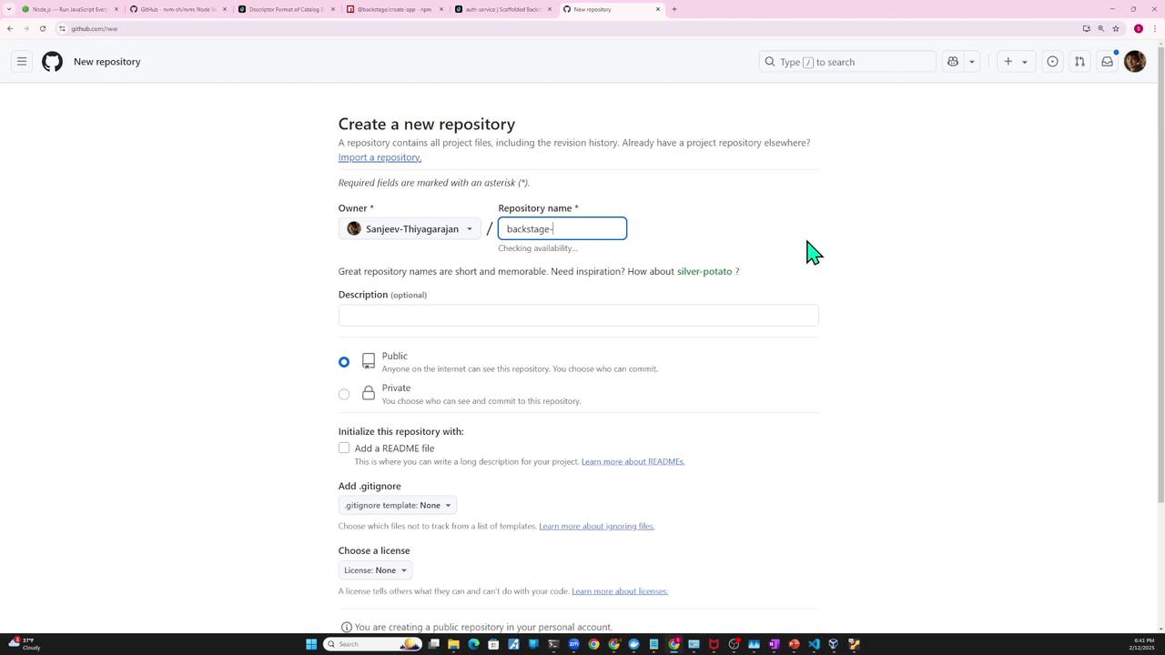1165x655 pixels.
Task: Click the zoom magnifier icon in the address bar
Action: pos(1101,28)
